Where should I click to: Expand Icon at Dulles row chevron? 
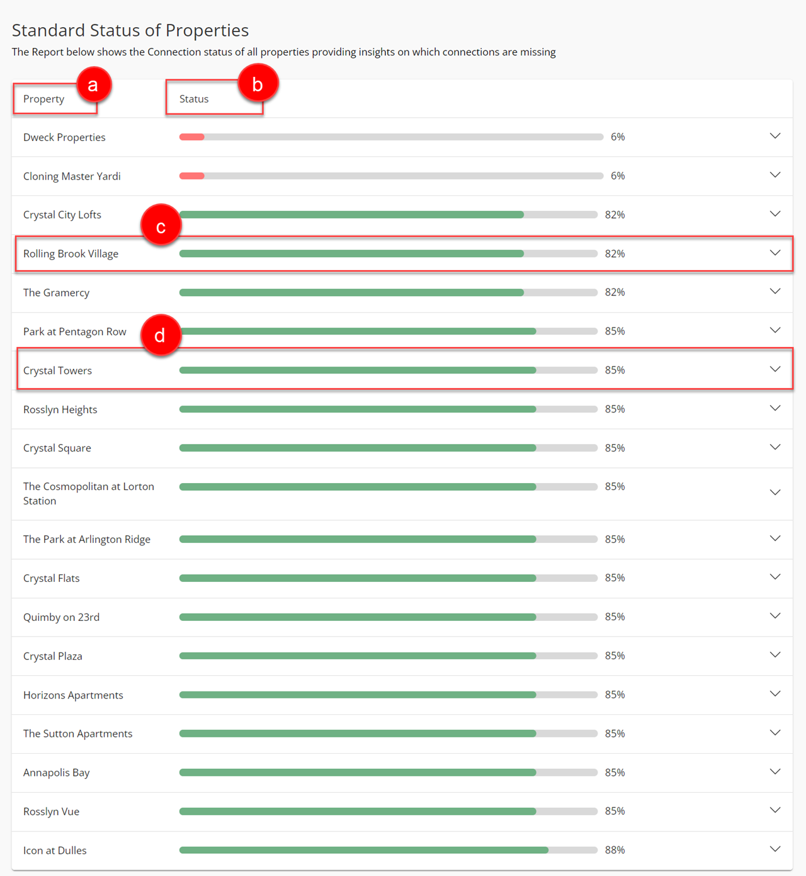pos(775,850)
